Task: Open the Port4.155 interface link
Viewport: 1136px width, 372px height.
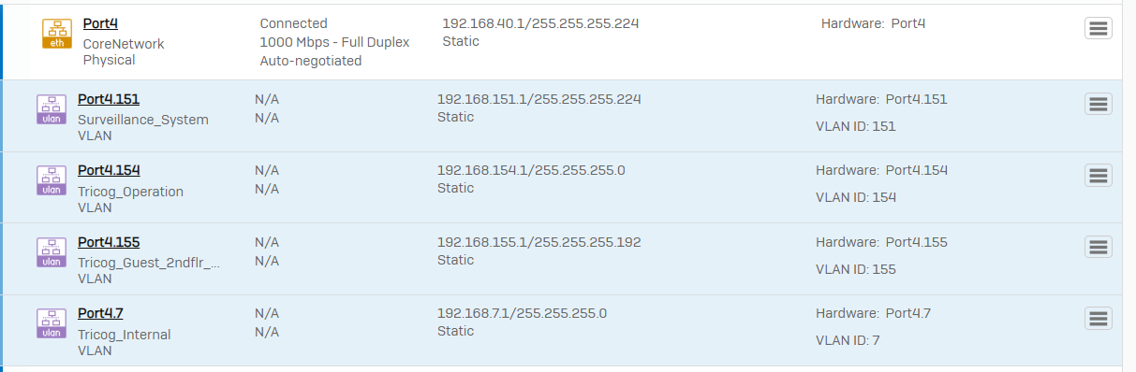Action: point(109,242)
